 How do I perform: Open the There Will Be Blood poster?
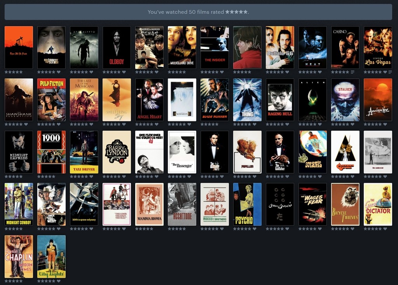[x=19, y=47]
